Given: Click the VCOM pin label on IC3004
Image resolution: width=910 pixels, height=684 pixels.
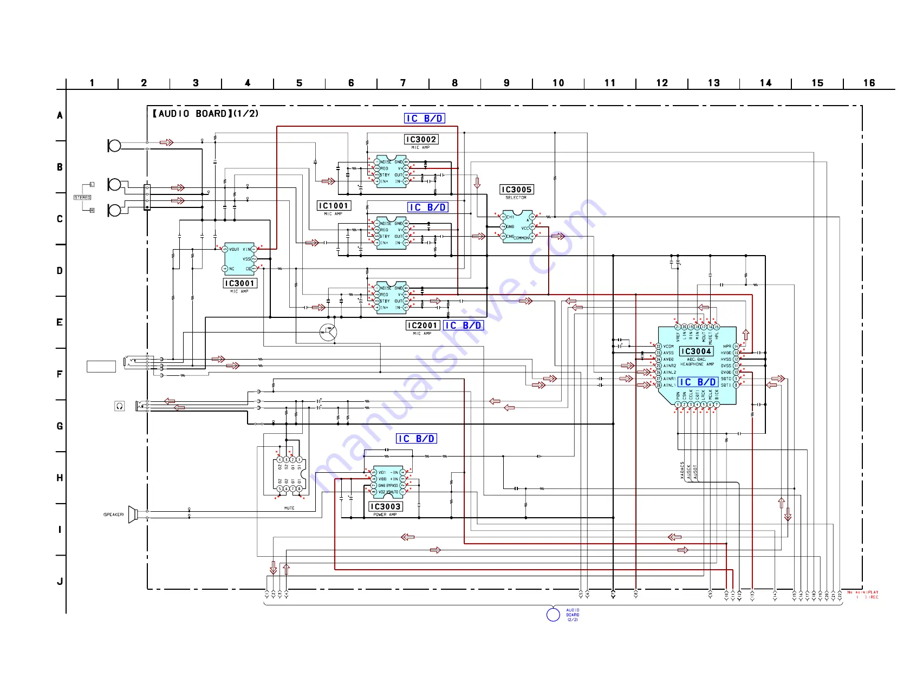Looking at the screenshot, I should coord(669,347).
